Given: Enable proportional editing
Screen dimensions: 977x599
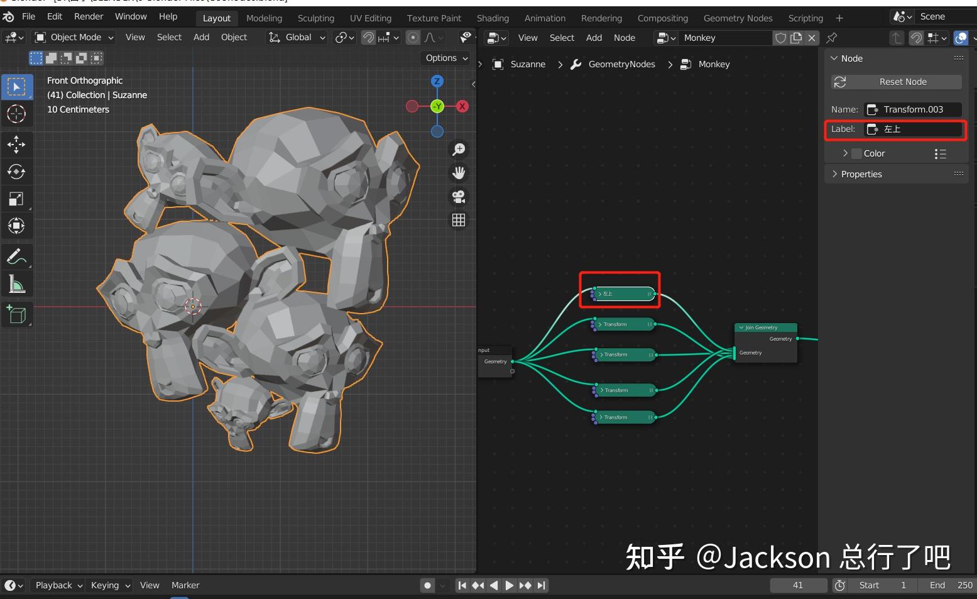Looking at the screenshot, I should point(413,38).
